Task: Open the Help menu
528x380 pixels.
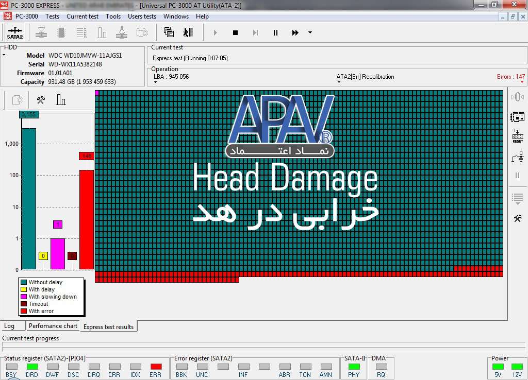Action: coord(202,16)
